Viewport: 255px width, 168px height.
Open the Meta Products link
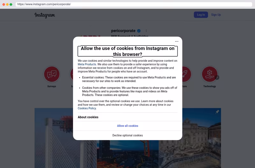tap(87, 64)
